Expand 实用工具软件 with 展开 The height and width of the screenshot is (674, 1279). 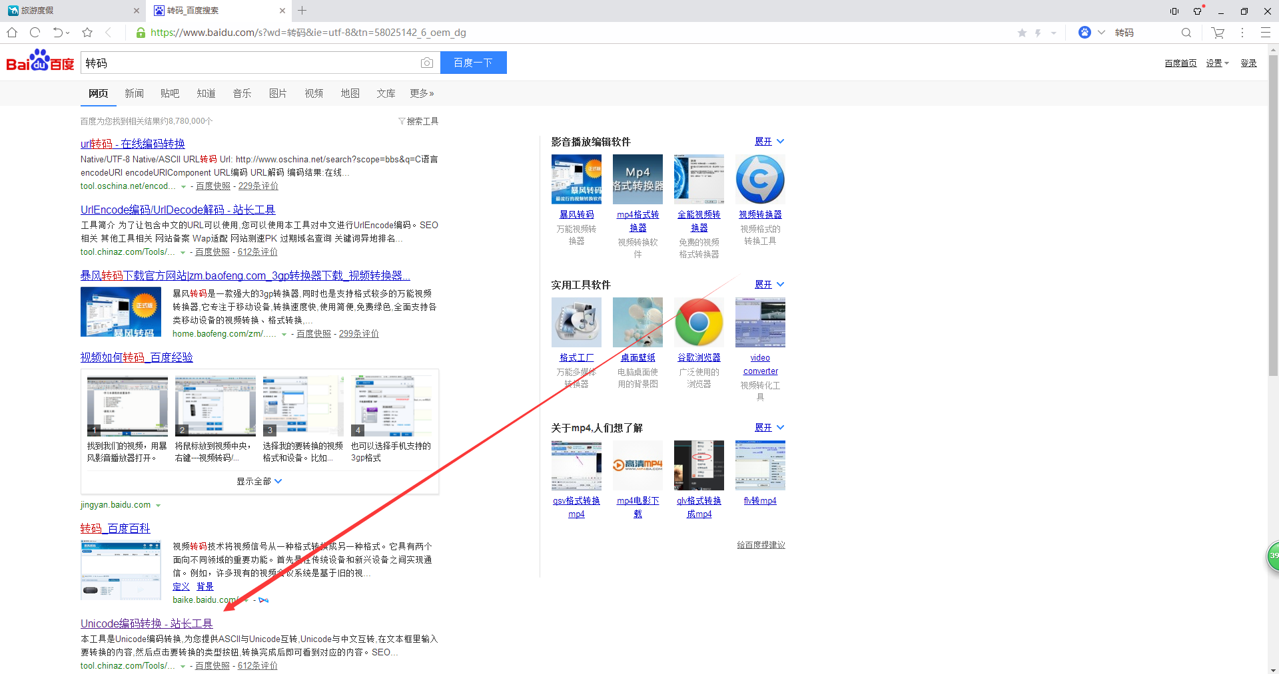click(x=769, y=285)
